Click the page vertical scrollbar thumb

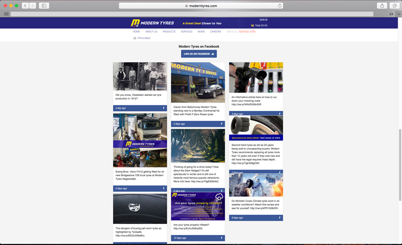point(399,165)
